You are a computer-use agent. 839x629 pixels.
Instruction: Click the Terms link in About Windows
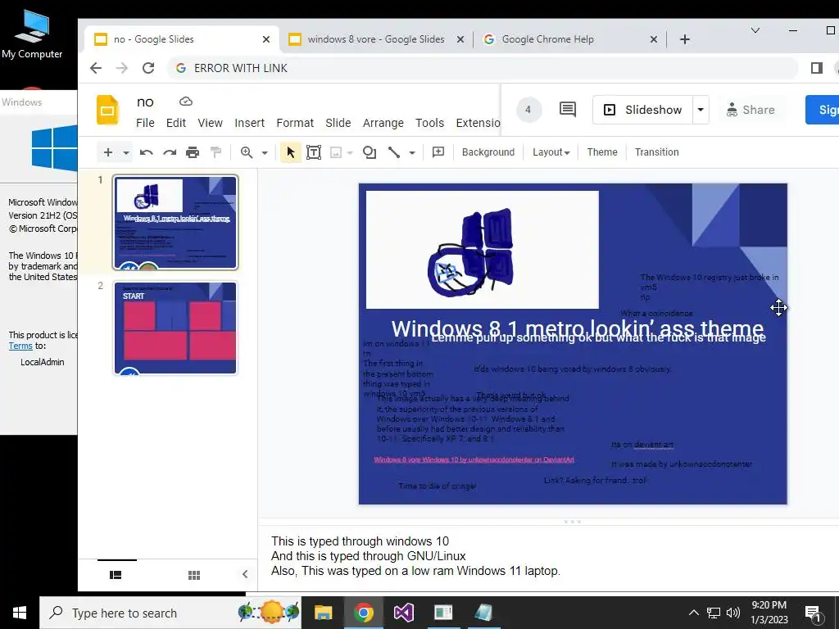(x=20, y=346)
